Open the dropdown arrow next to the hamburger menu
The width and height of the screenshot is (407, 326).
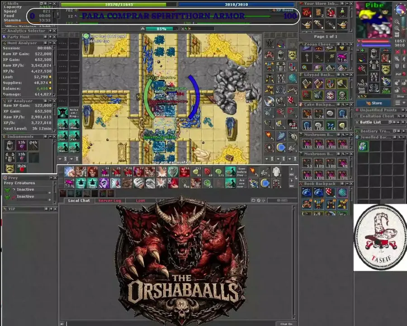pos(404,103)
